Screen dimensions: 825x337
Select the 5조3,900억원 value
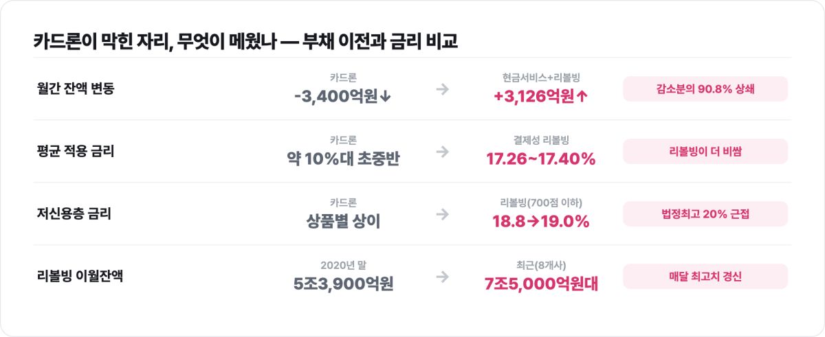[x=343, y=284]
